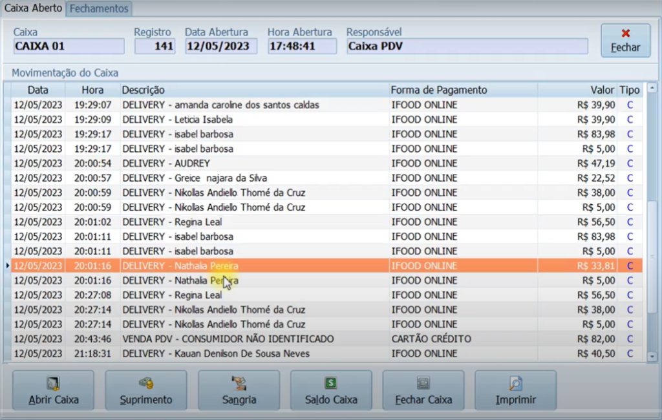Click the Suprimento coins icon

(145, 383)
